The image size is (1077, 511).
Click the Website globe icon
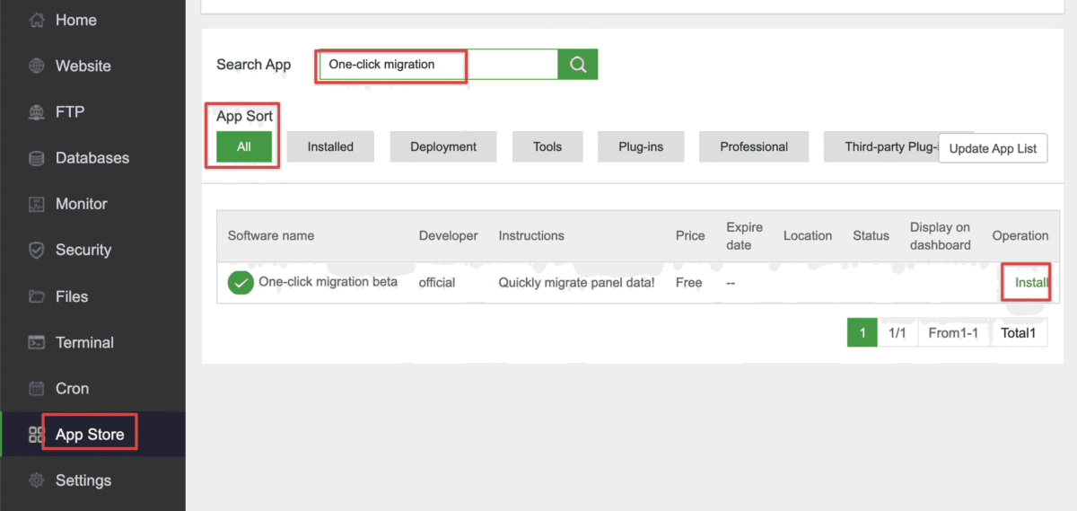click(x=37, y=66)
